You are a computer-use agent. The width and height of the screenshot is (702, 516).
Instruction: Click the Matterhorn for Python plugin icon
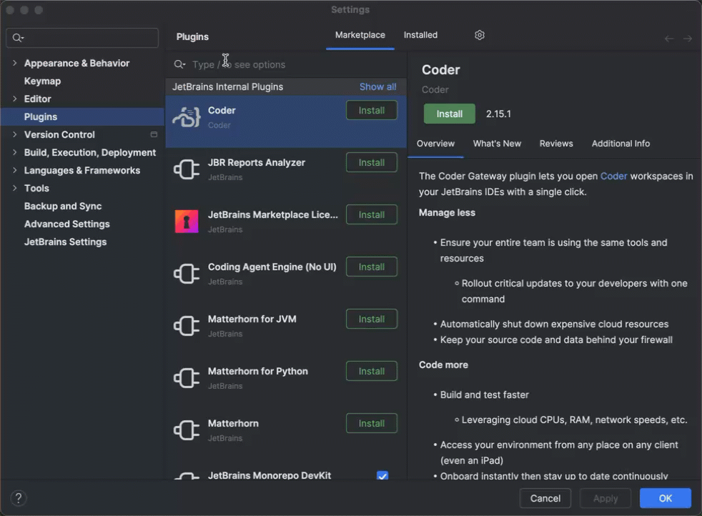click(x=186, y=378)
